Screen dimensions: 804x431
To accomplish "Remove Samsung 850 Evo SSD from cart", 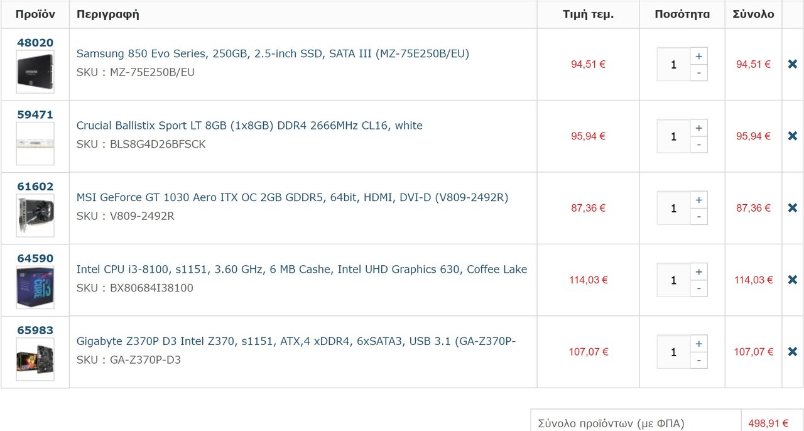I will (793, 64).
